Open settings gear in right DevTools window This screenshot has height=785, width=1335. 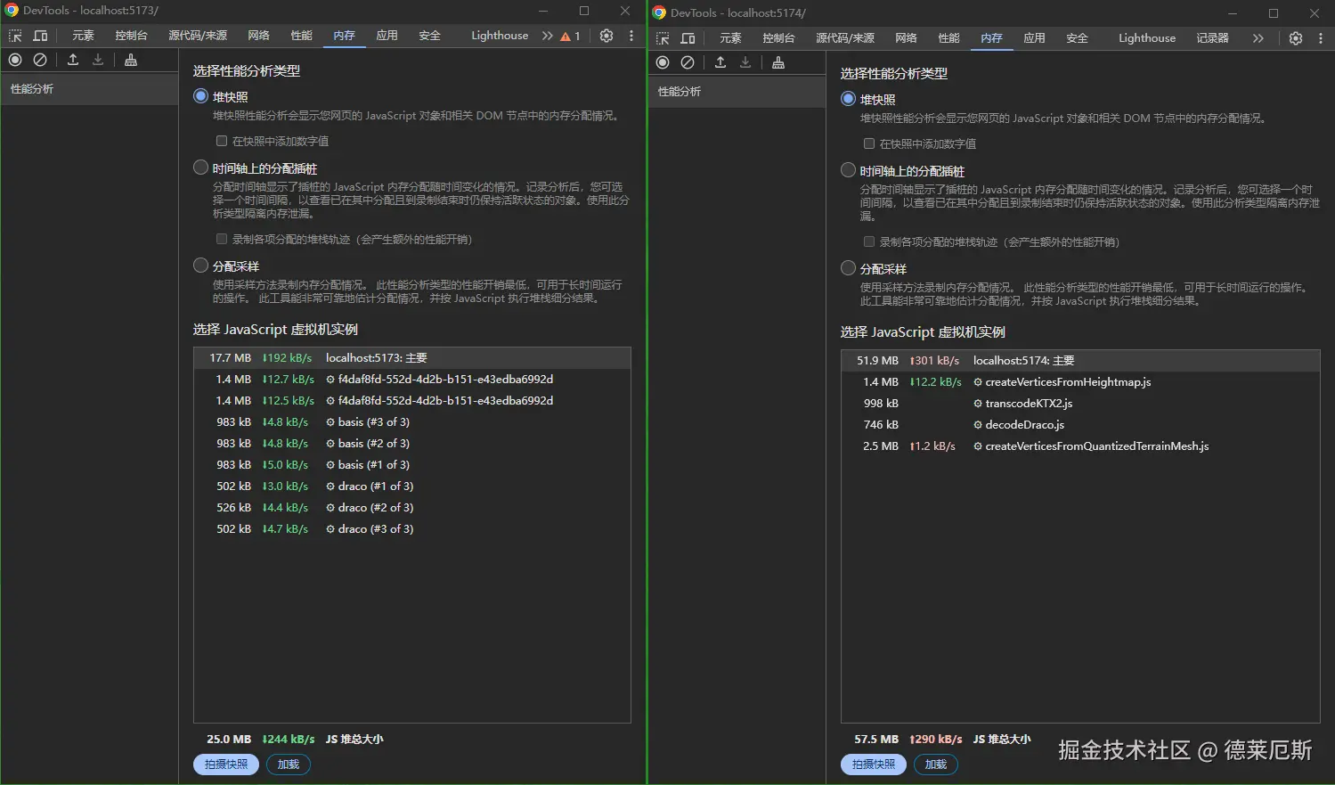click(1296, 38)
